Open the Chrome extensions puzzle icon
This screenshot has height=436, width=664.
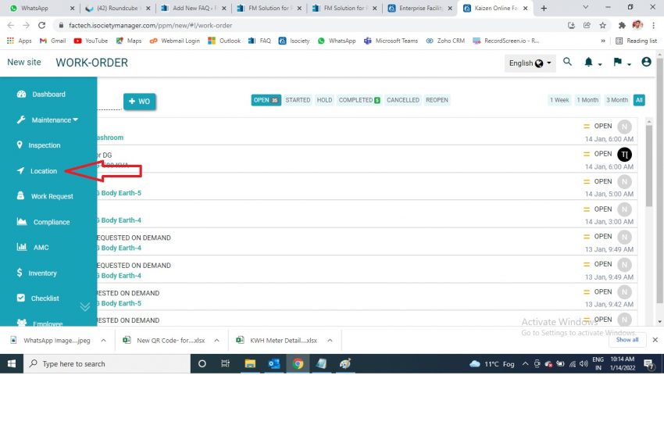(622, 26)
